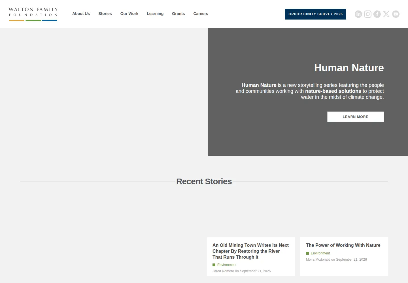Click the Human Nature description paragraph

(310, 91)
